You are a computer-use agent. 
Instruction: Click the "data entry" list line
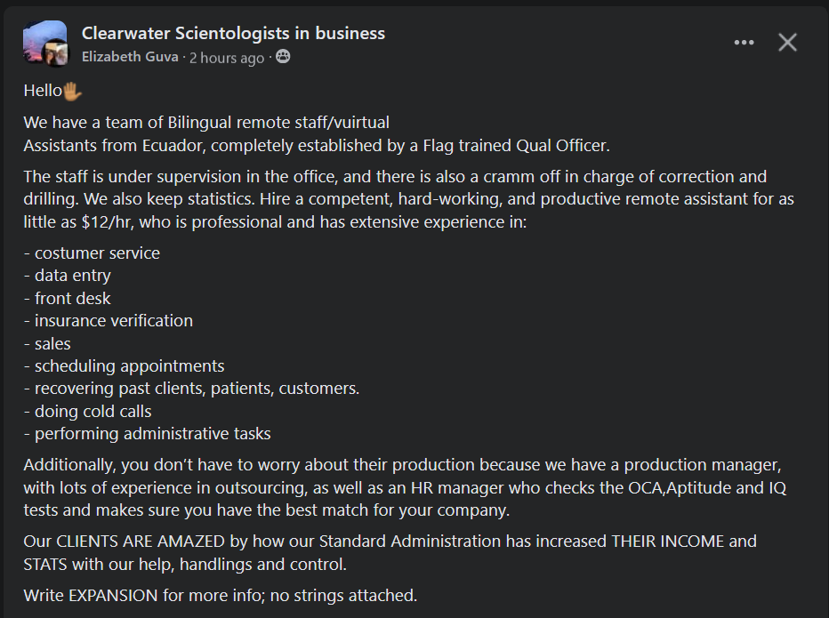(x=68, y=276)
